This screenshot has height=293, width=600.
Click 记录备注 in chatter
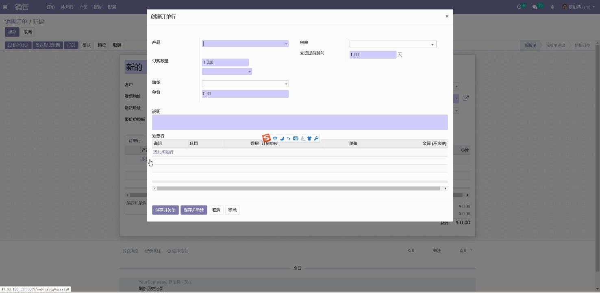pos(153,251)
